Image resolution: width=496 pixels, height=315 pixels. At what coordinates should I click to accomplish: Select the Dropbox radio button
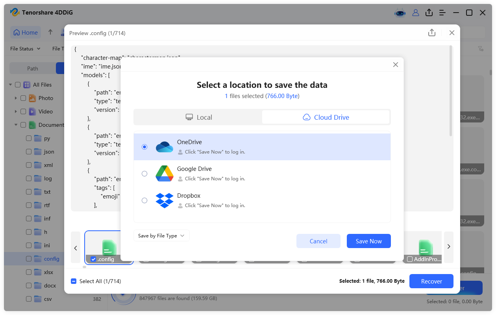tap(144, 200)
